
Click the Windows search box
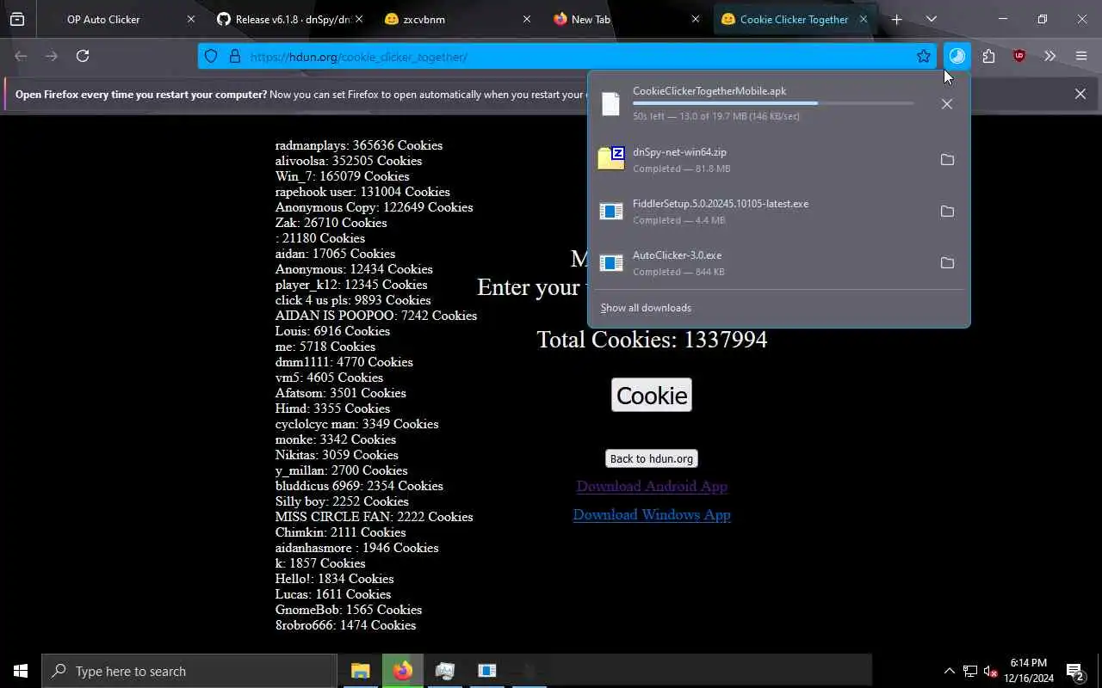click(189, 671)
